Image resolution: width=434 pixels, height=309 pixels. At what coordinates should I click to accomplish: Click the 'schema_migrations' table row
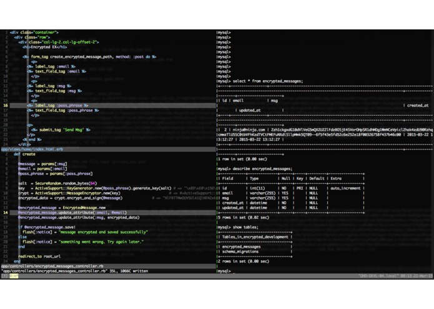pyautogui.click(x=240, y=251)
